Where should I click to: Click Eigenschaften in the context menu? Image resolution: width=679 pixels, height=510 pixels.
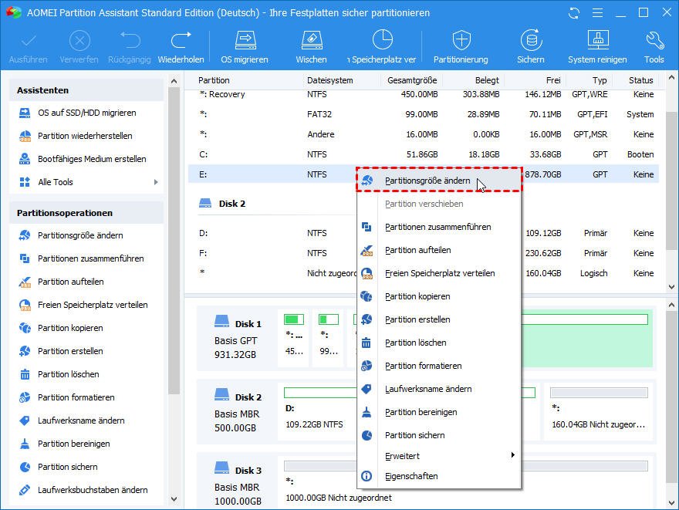[x=411, y=476]
